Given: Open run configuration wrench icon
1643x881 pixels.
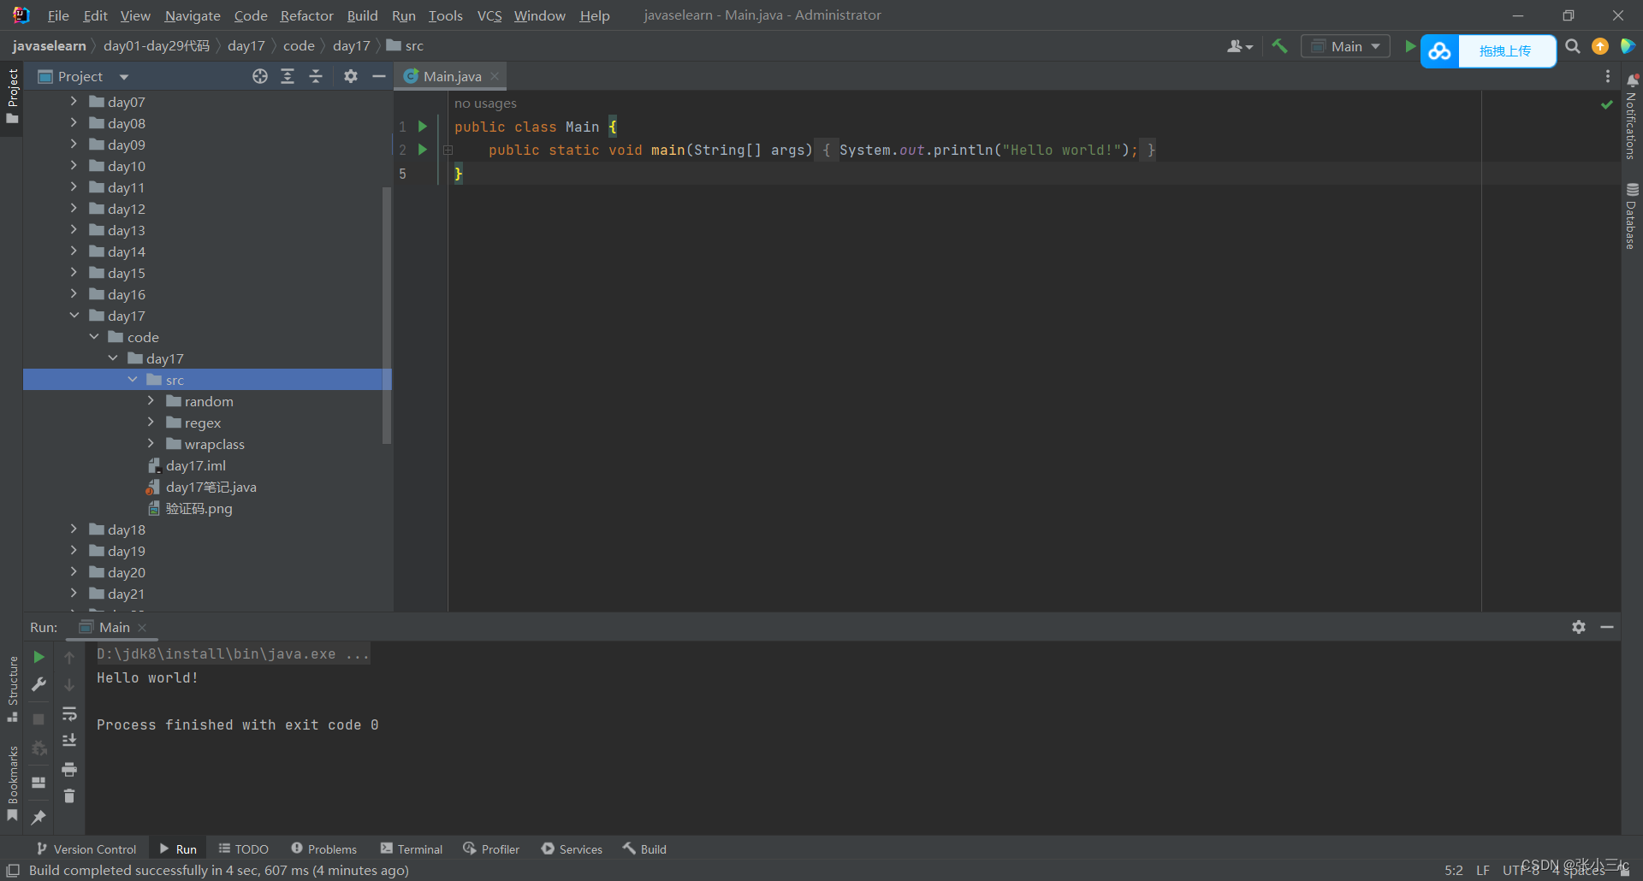Looking at the screenshot, I should [39, 684].
